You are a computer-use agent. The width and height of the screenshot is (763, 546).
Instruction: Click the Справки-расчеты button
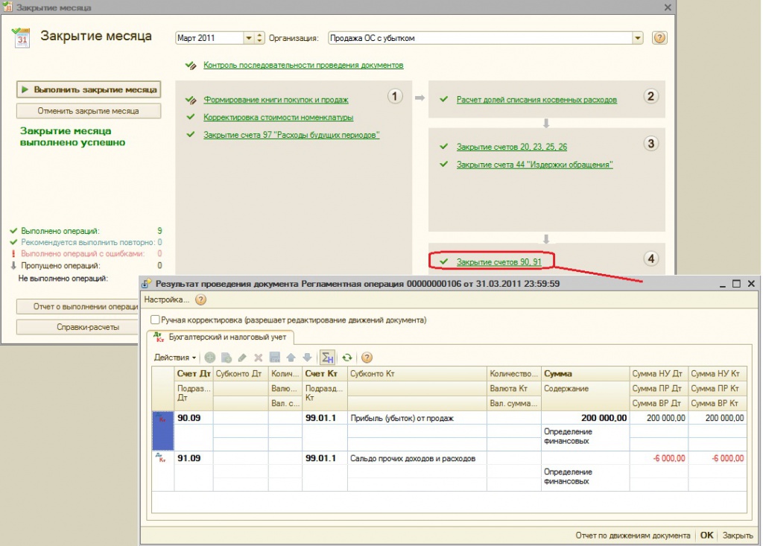(77, 327)
